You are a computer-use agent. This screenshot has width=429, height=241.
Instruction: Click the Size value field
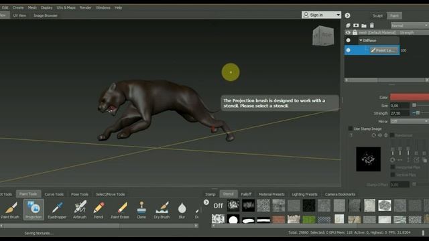(x=400, y=106)
